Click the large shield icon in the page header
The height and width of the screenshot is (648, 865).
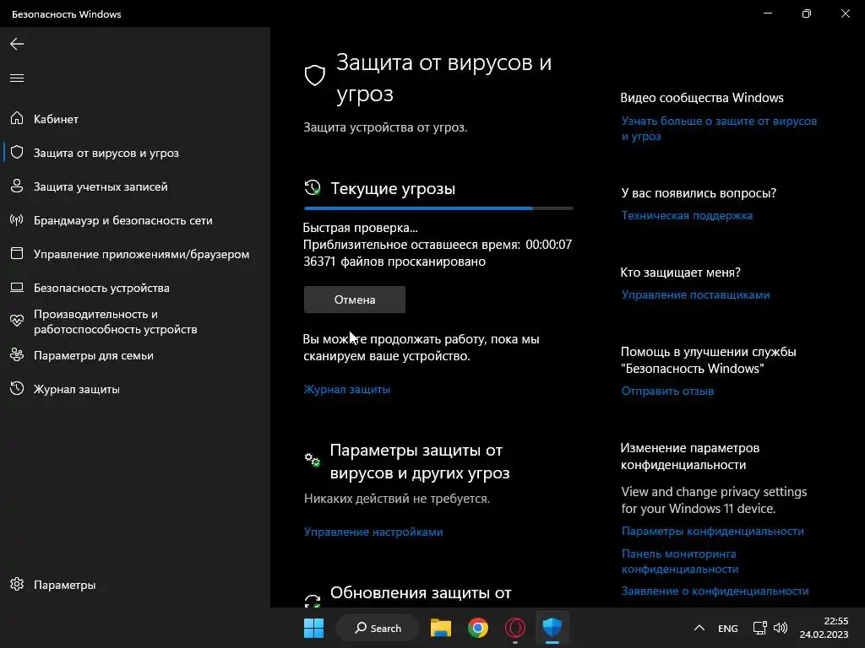[315, 75]
